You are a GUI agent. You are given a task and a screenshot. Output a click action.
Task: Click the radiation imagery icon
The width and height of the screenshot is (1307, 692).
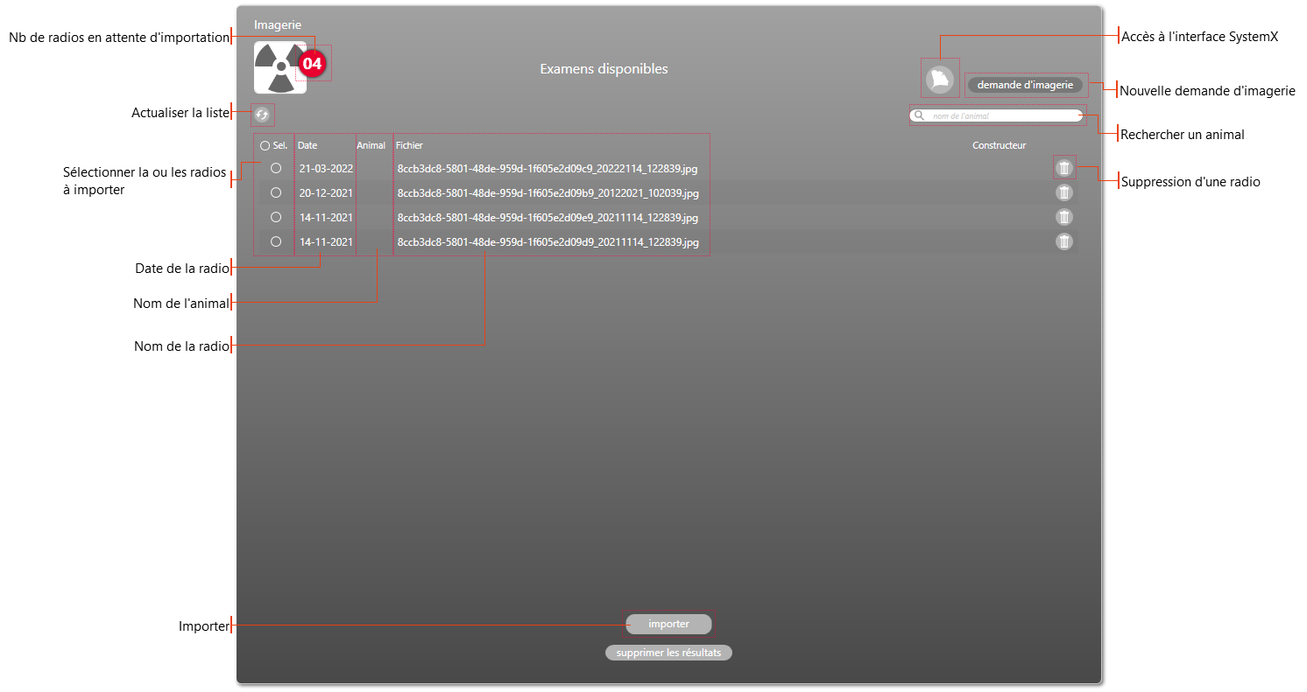(x=279, y=67)
